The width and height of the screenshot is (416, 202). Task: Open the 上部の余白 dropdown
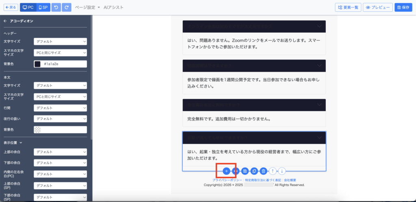click(x=60, y=152)
